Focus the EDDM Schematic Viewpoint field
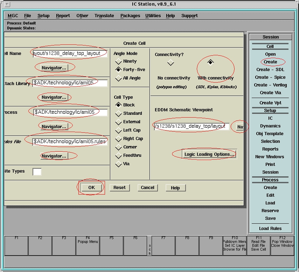Screen dimensions: 299x272 [x=191, y=126]
